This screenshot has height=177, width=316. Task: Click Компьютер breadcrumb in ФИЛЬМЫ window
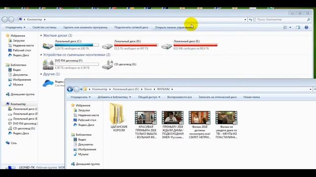100,89
